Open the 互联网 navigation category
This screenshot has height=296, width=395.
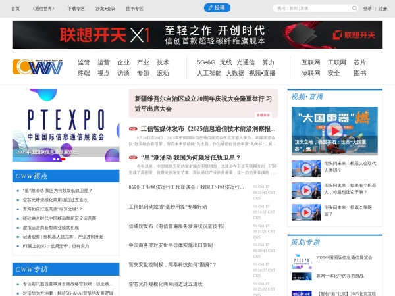311,62
